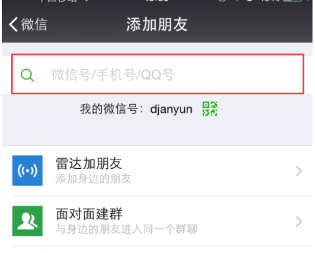Screen dimensions: 315x253
Task: Tap 添加身边的朋友 subtitle
Action: pyautogui.click(x=93, y=179)
